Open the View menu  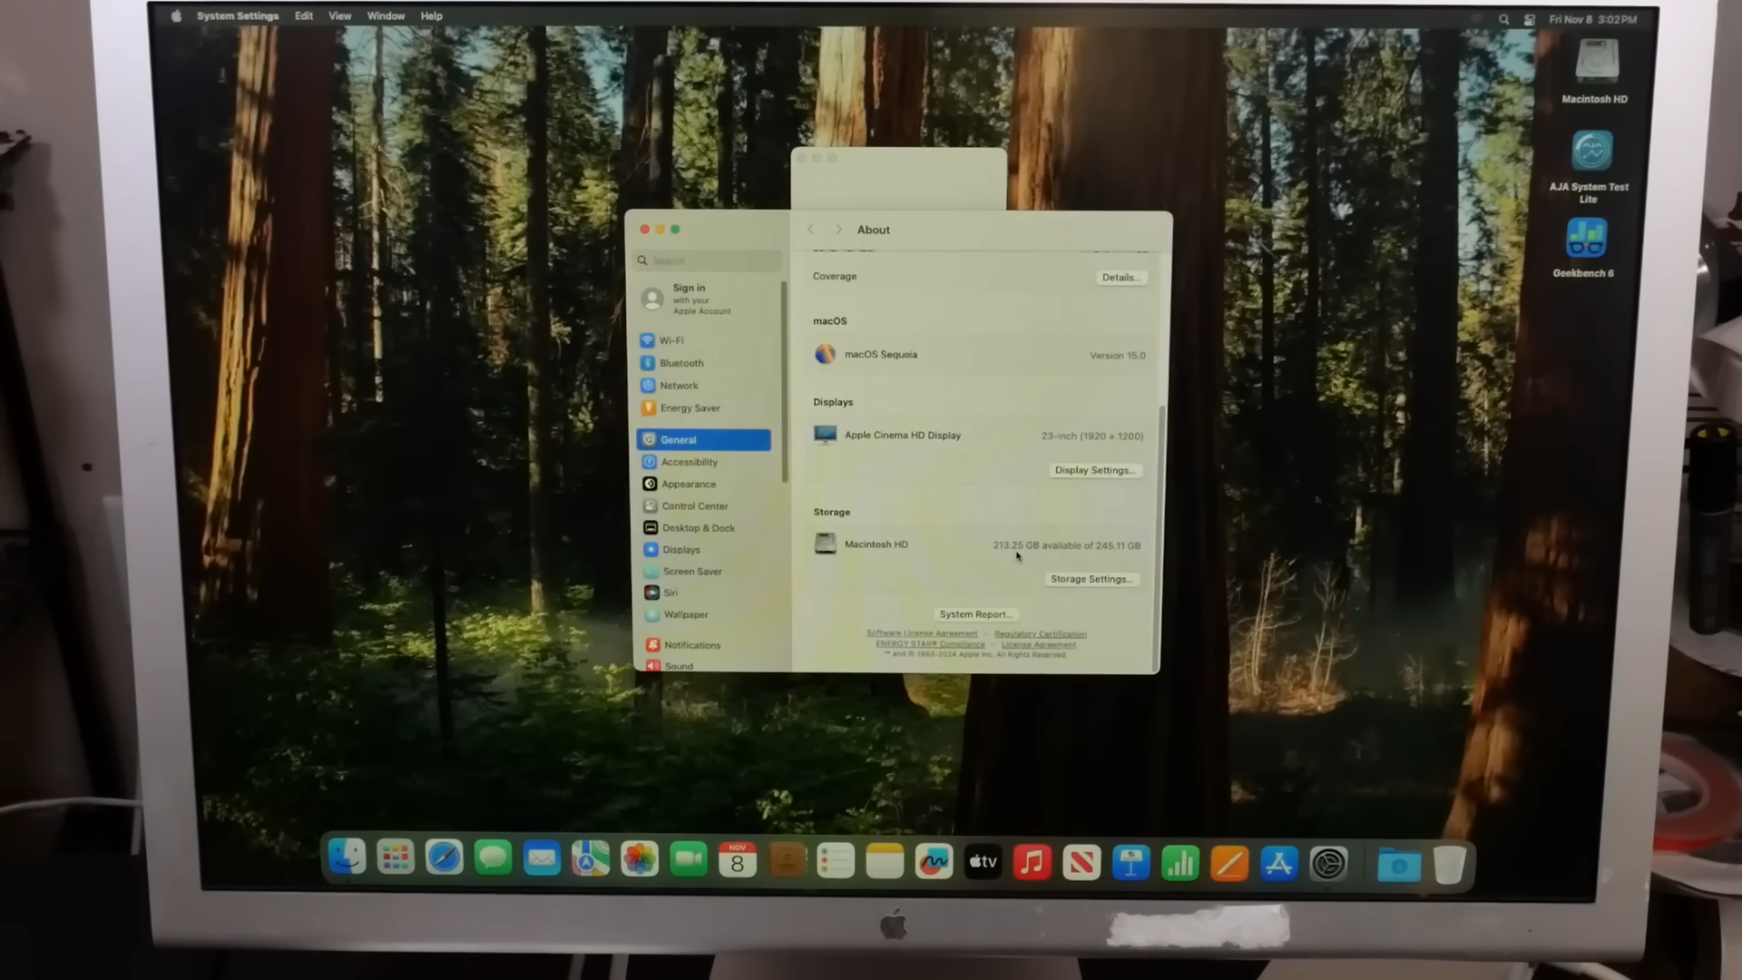[x=339, y=16]
